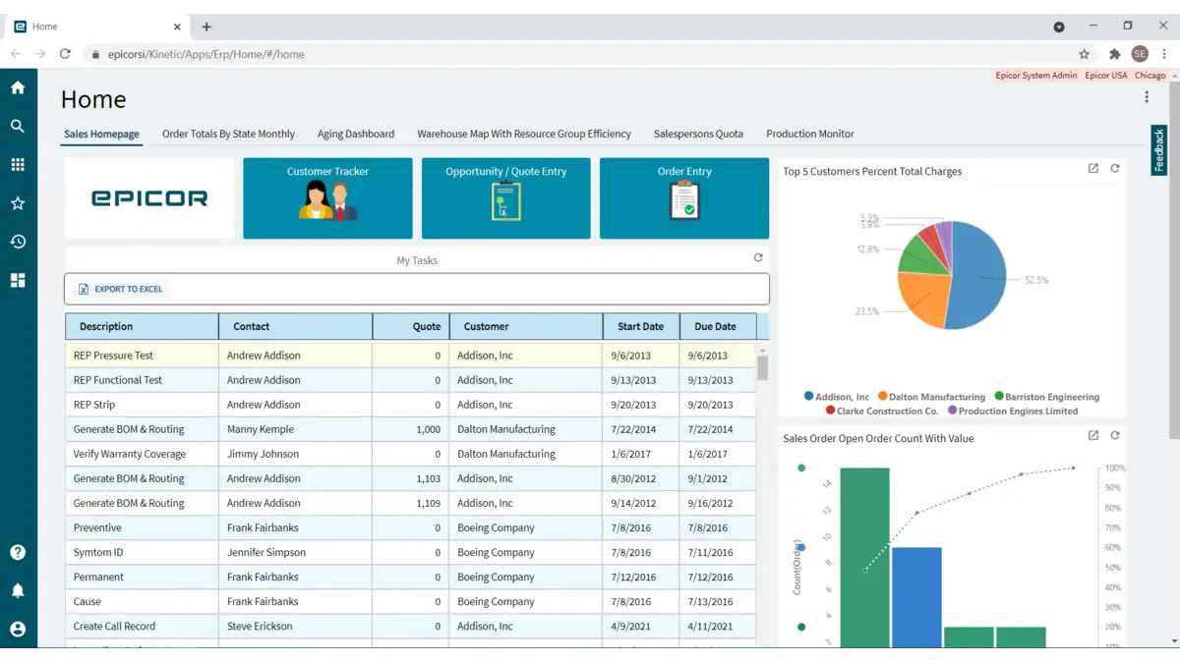Screen dimensions: 1180x663
Task: Open Warehouse Map With Resource Group Efficiency tab
Action: [x=524, y=134]
